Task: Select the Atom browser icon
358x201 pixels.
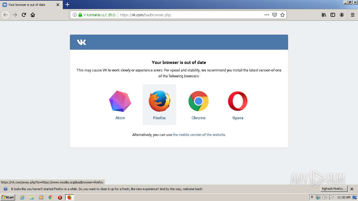Action: tap(120, 101)
